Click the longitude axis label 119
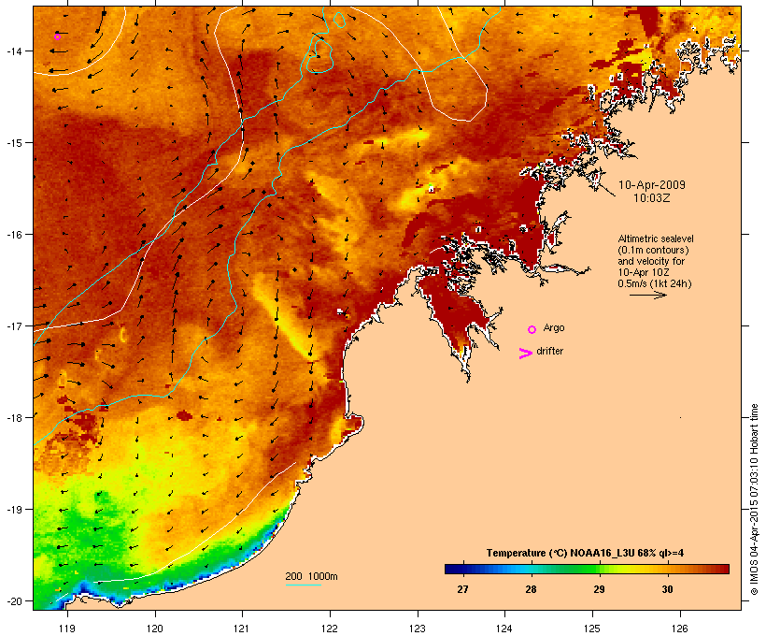 click(67, 629)
